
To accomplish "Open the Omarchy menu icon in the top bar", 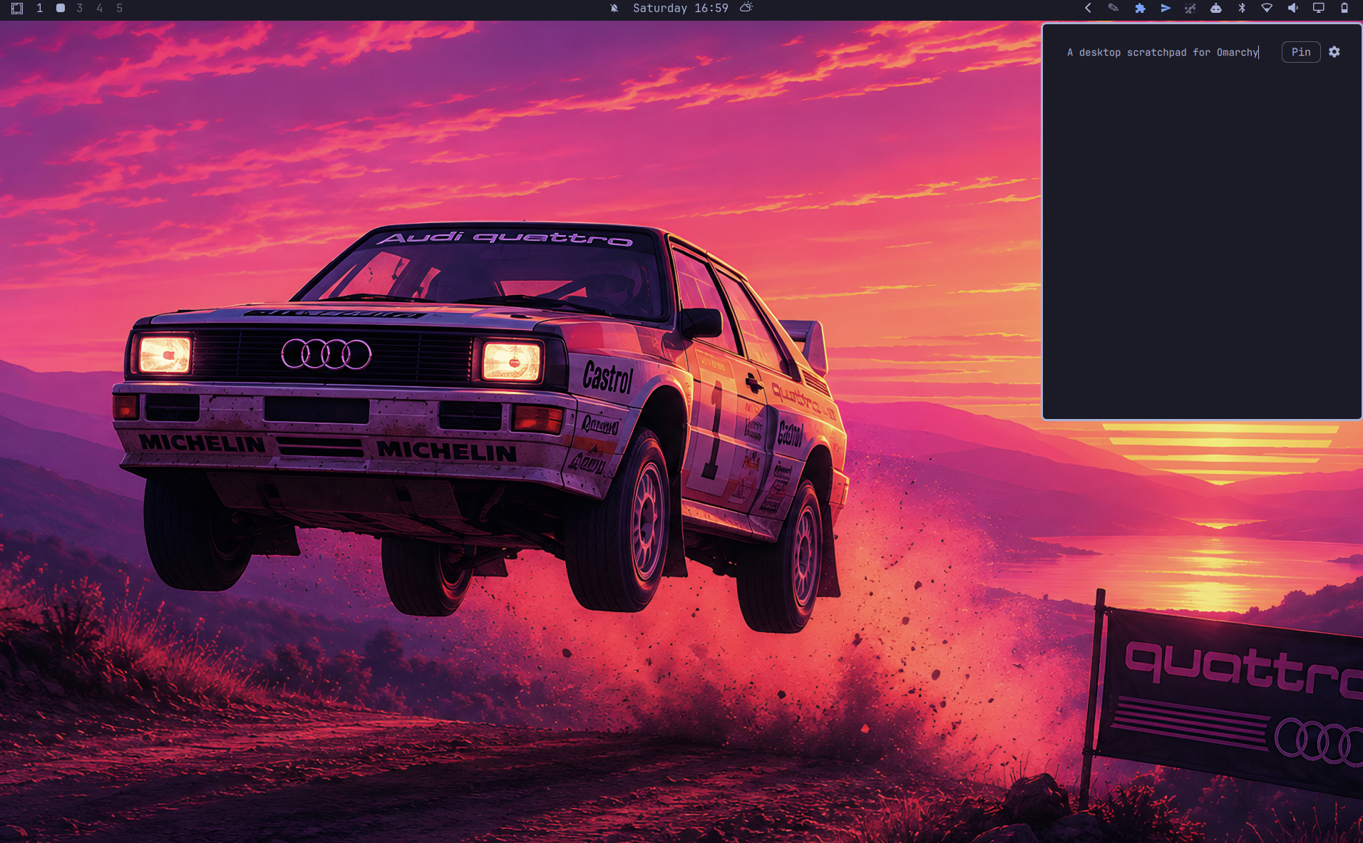I will click(x=17, y=9).
